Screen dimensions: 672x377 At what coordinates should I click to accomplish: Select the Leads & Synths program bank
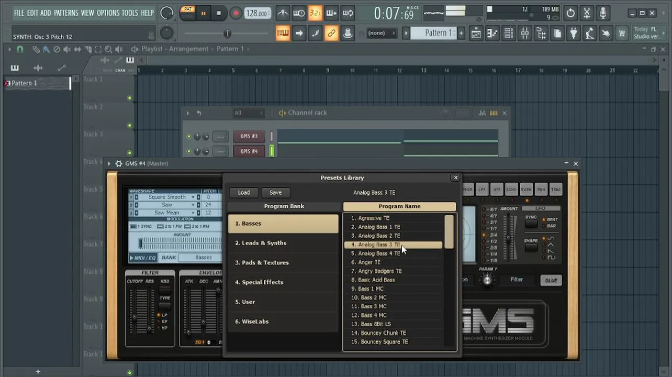283,243
